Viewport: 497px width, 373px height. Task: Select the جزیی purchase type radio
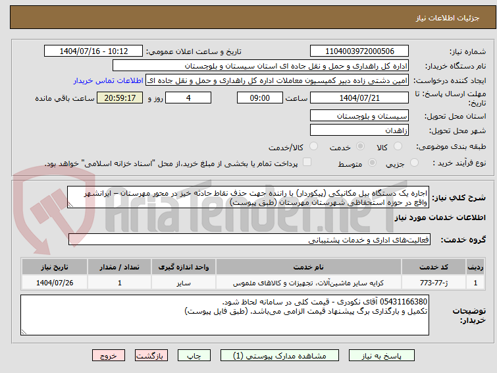[414, 163]
